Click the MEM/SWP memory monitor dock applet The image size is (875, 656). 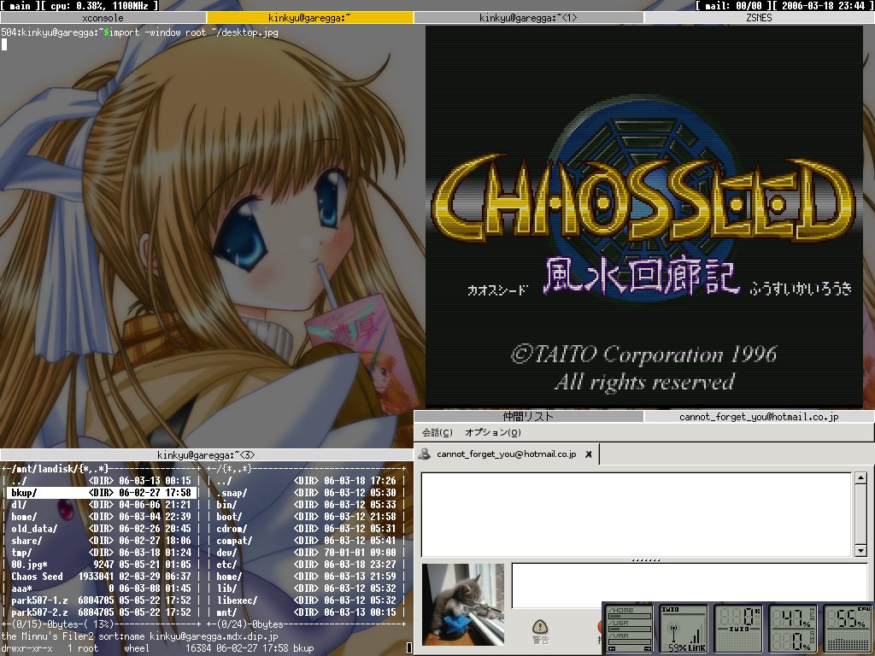(x=792, y=629)
